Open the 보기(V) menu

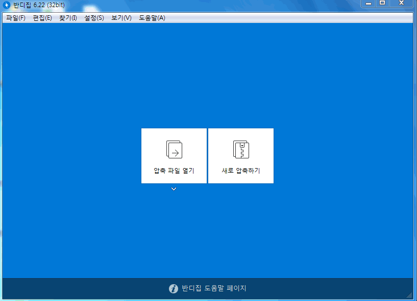[121, 18]
